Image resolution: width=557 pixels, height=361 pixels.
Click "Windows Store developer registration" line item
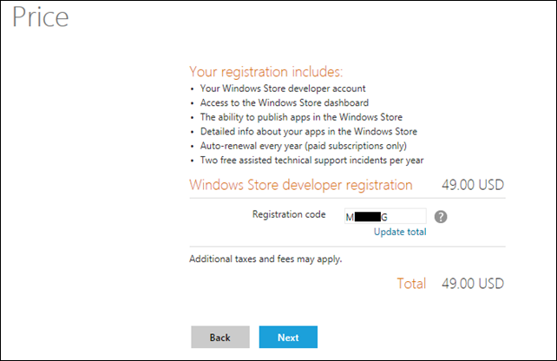point(300,184)
